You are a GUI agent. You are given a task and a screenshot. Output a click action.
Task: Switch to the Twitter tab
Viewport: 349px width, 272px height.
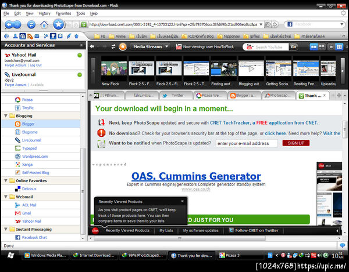(176, 95)
